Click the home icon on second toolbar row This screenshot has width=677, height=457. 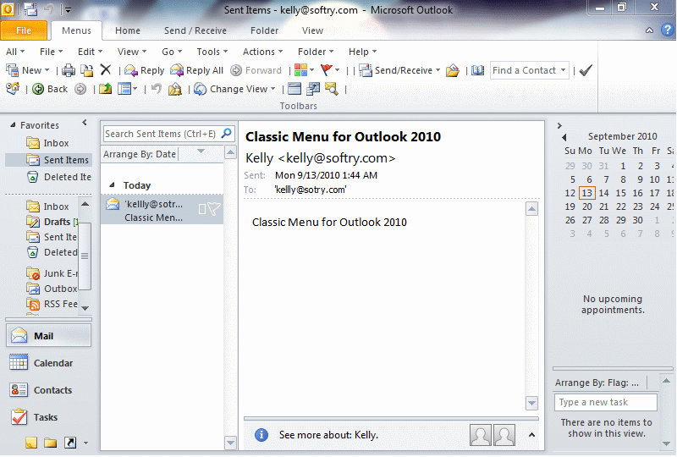(13, 89)
